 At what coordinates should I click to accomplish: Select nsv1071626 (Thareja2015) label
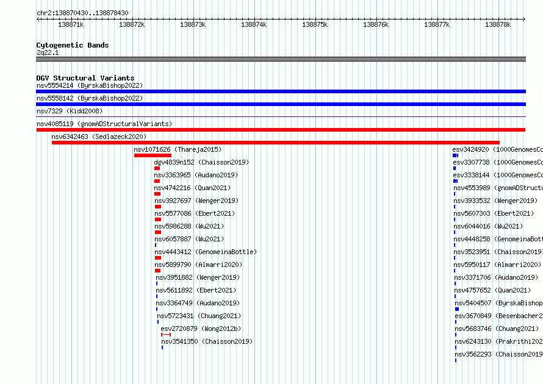pyautogui.click(x=178, y=149)
